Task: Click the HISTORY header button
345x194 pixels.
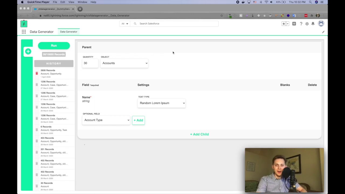Action: pos(54,64)
